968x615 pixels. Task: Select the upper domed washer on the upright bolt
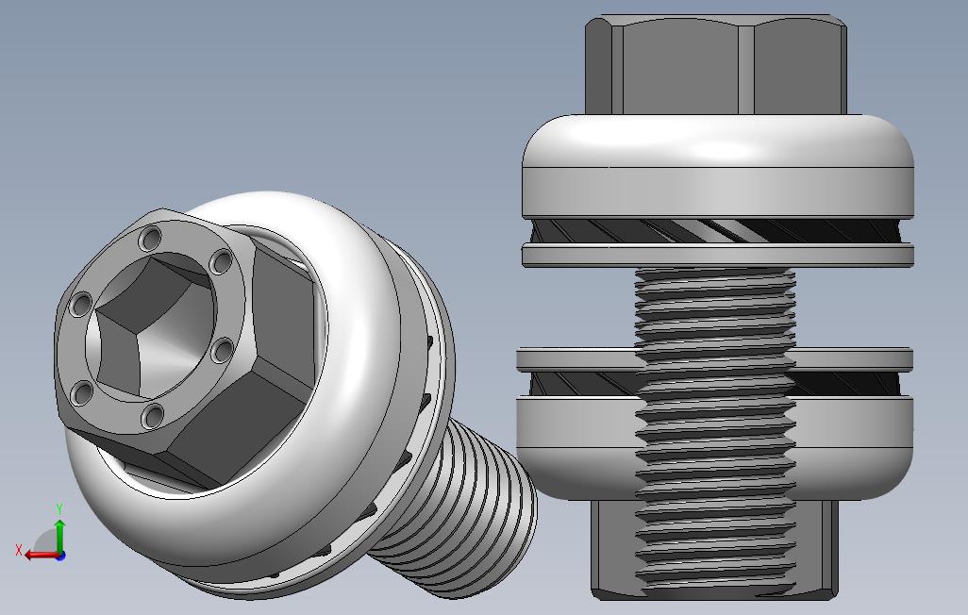coord(718,165)
